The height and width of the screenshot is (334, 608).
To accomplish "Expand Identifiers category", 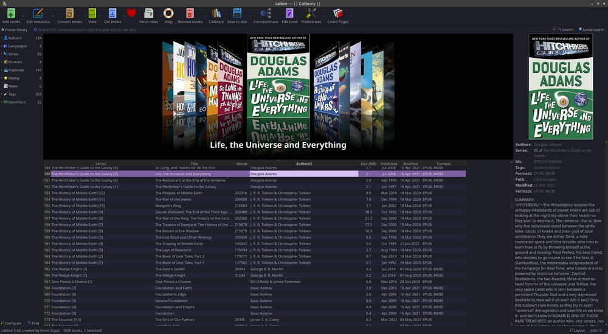I will pyautogui.click(x=2, y=102).
